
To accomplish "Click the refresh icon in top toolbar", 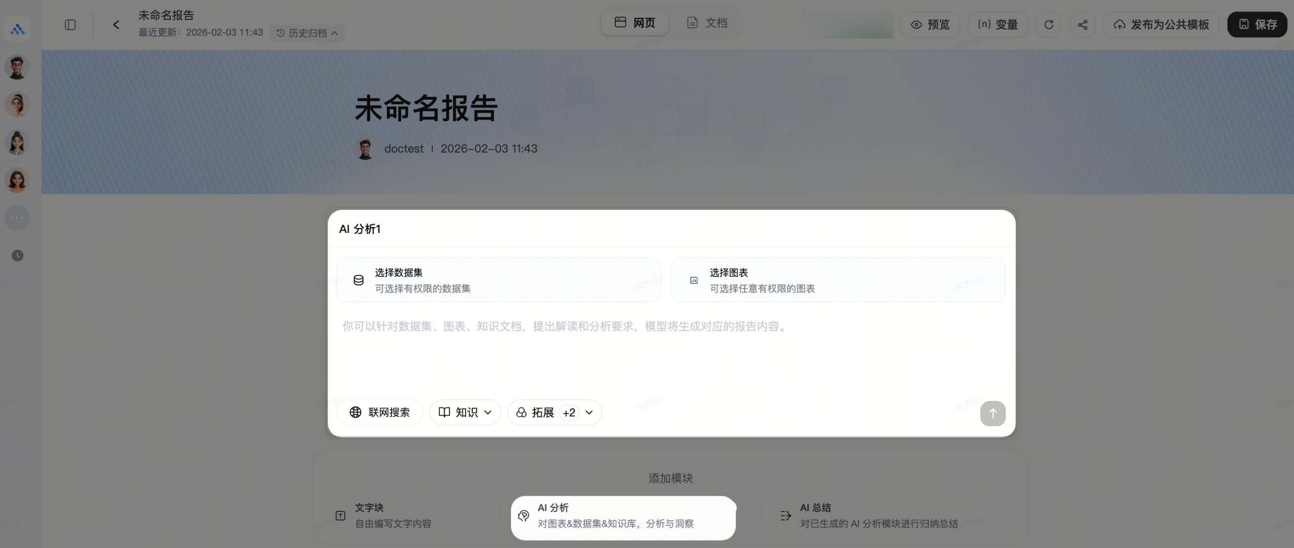I will click(1049, 25).
